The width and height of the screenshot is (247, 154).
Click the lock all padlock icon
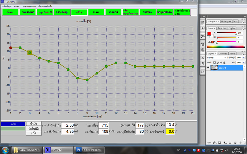coord(224,63)
